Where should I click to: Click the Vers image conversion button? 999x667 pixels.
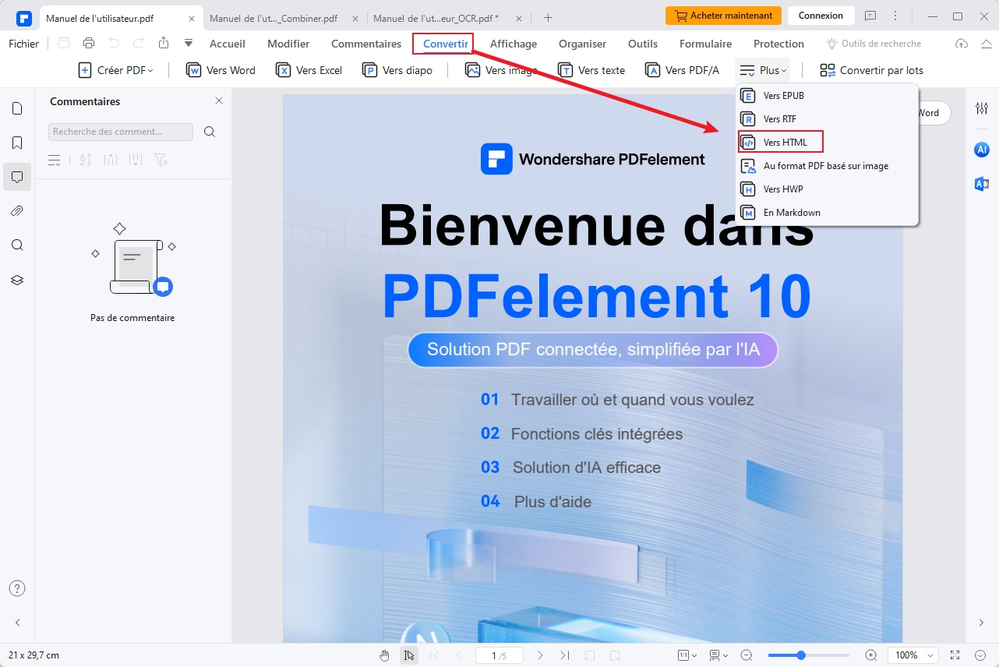[x=501, y=70]
